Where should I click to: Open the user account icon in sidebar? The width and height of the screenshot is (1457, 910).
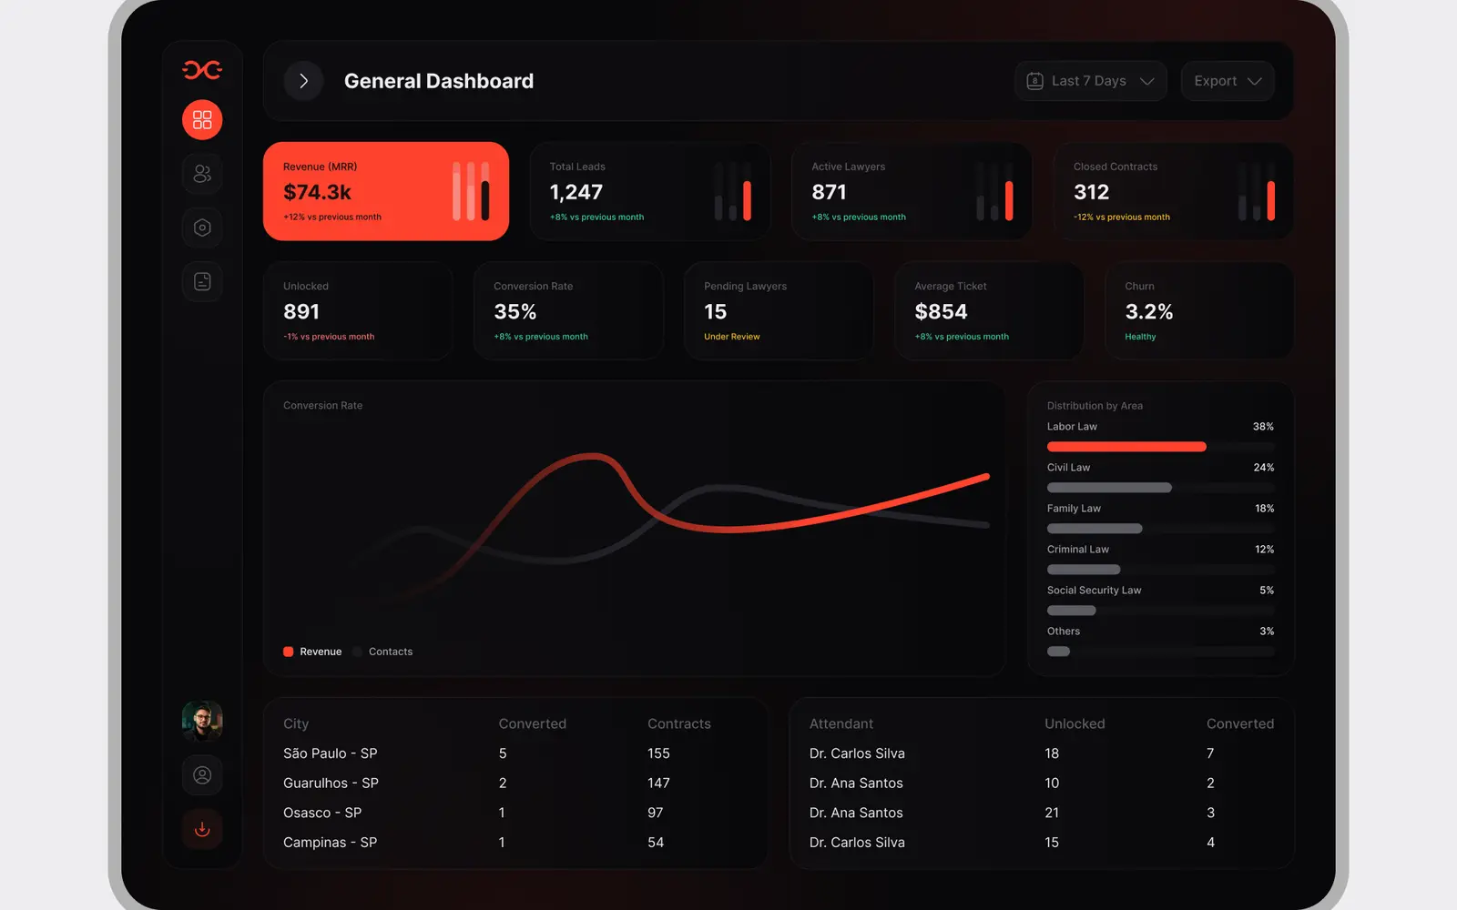(x=202, y=775)
